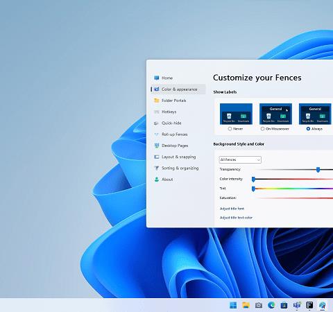
Task: Open Hotkeys via its keyboard icon
Action: click(157, 112)
